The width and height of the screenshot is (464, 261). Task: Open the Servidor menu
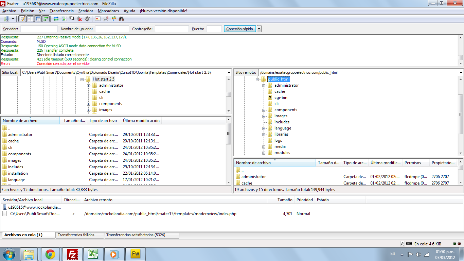tap(86, 11)
